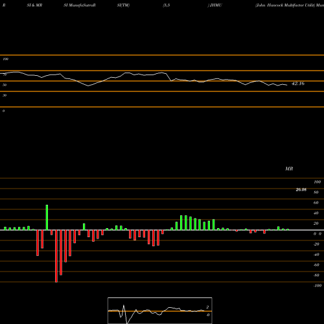The width and height of the screenshot is (324, 324).
Task: Click the 100 label on the MR axis
Action: 317,182
